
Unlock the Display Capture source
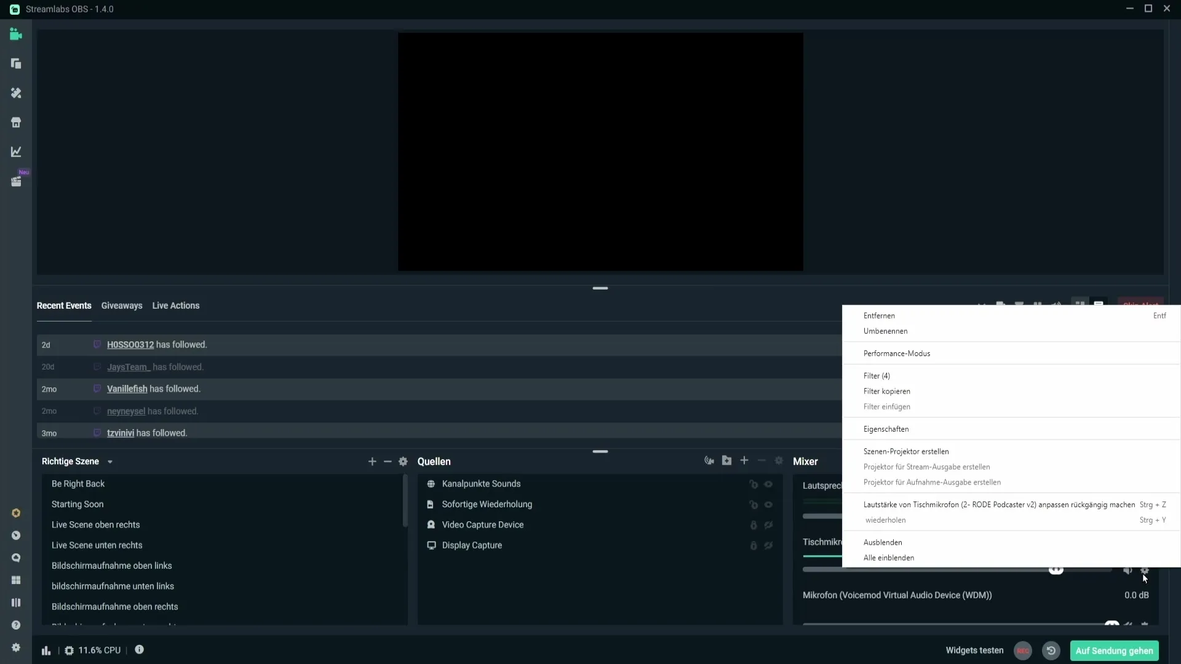[x=754, y=545]
